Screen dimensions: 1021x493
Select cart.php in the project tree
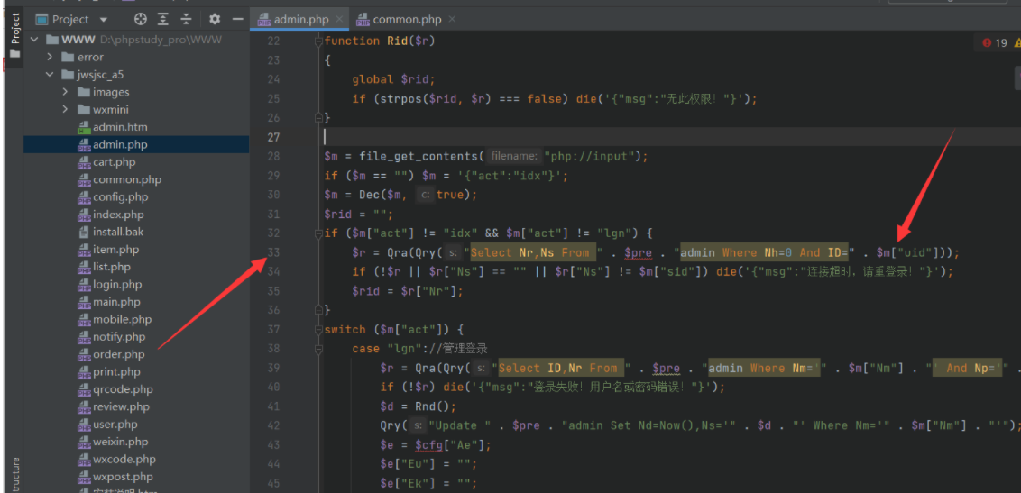pyautogui.click(x=114, y=162)
